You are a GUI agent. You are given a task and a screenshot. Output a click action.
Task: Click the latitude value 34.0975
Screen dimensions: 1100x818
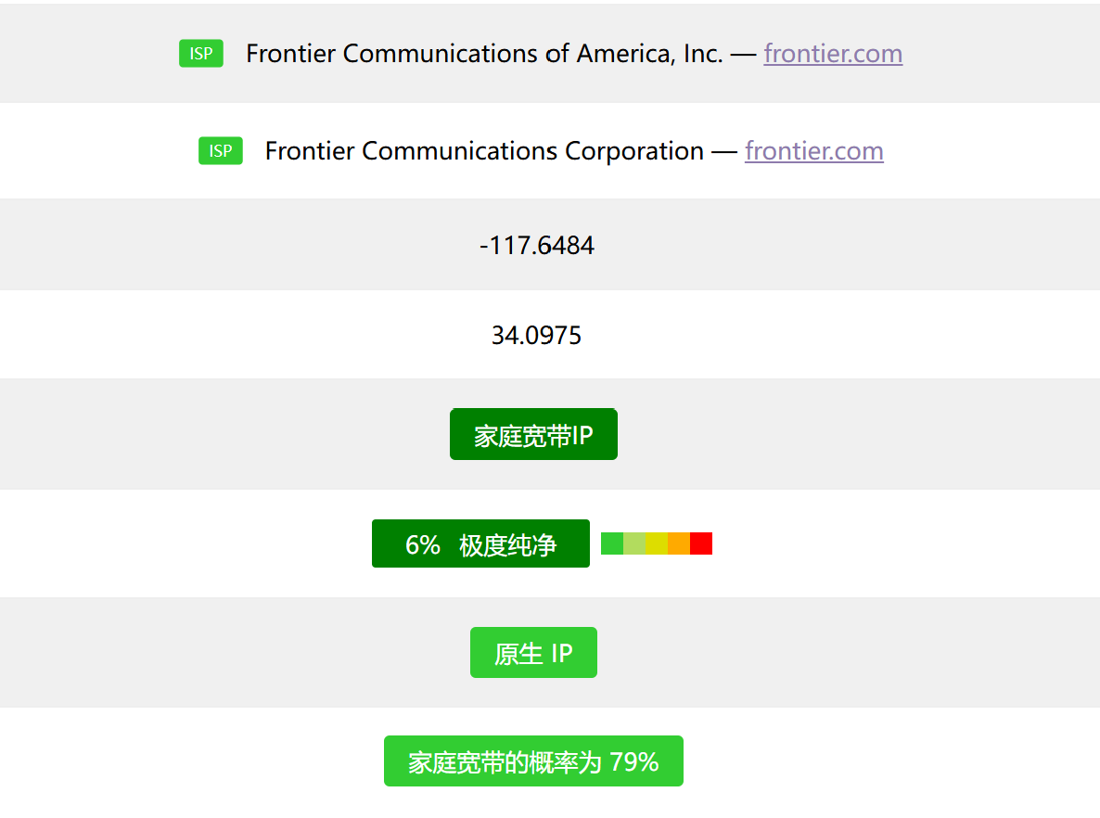click(x=536, y=336)
